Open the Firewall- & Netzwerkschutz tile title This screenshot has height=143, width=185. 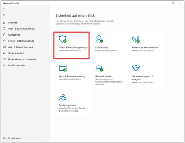tap(146, 47)
